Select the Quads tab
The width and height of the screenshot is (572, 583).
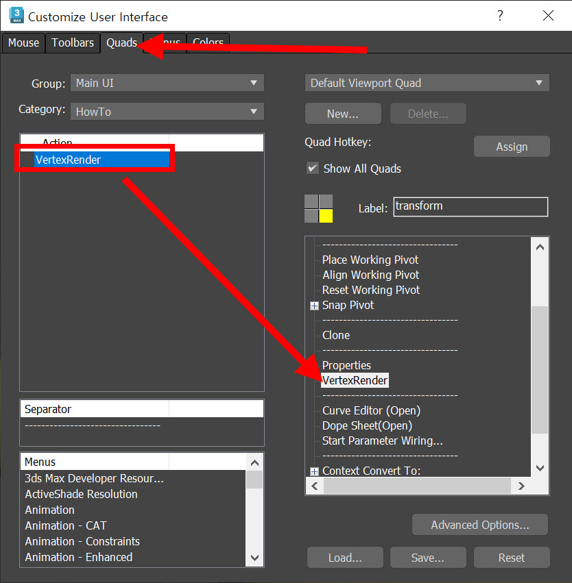(121, 42)
